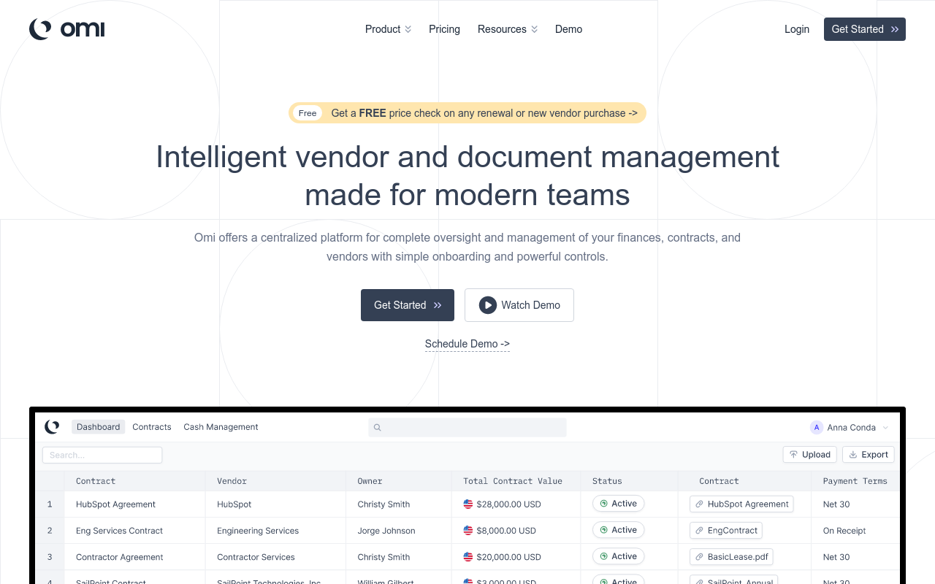Image resolution: width=935 pixels, height=584 pixels.
Task: Click the "Status" column header
Action: tap(607, 481)
